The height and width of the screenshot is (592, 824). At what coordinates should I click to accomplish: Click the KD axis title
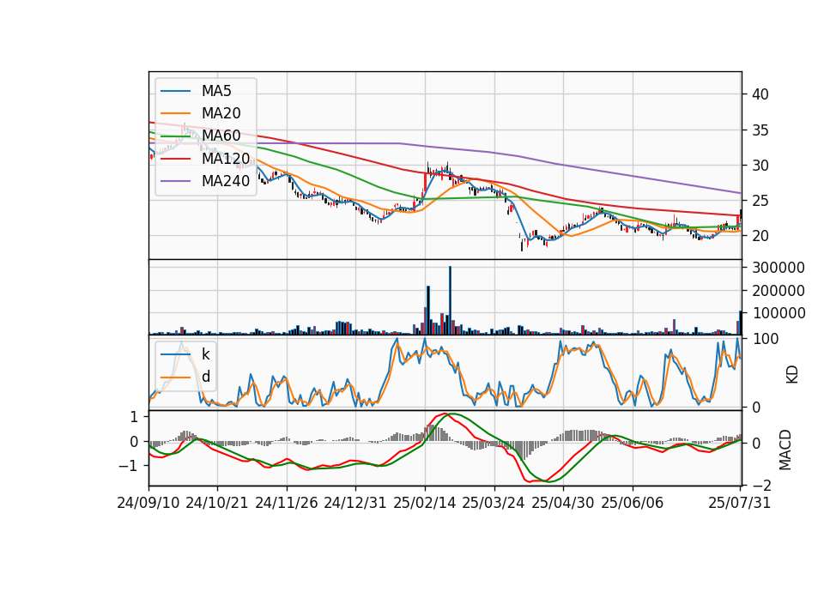click(792, 375)
